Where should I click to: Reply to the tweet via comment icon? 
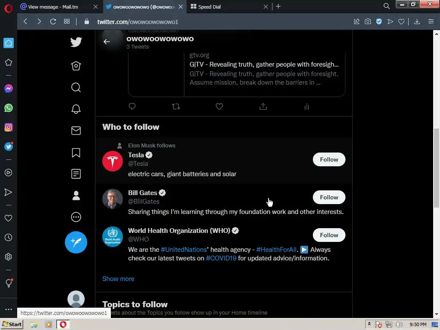(x=132, y=107)
